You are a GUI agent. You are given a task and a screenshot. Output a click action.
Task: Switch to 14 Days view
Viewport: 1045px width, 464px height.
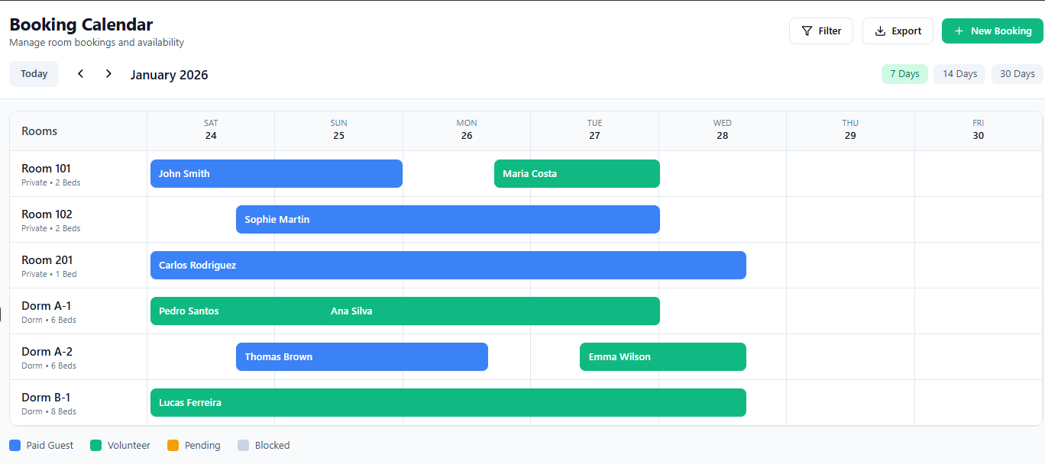959,74
